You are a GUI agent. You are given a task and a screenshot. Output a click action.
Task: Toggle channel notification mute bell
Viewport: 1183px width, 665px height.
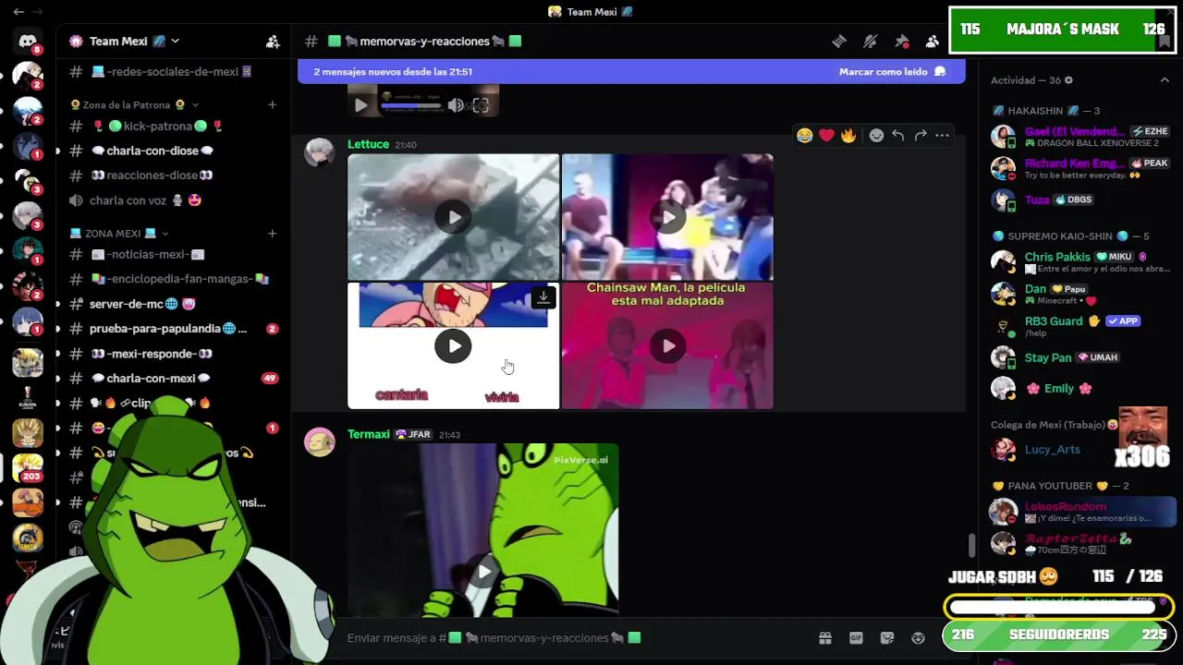[871, 42]
